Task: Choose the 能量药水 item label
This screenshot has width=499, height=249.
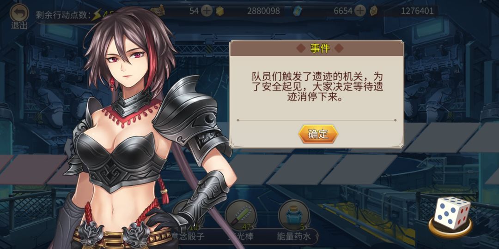Action: tap(294, 236)
